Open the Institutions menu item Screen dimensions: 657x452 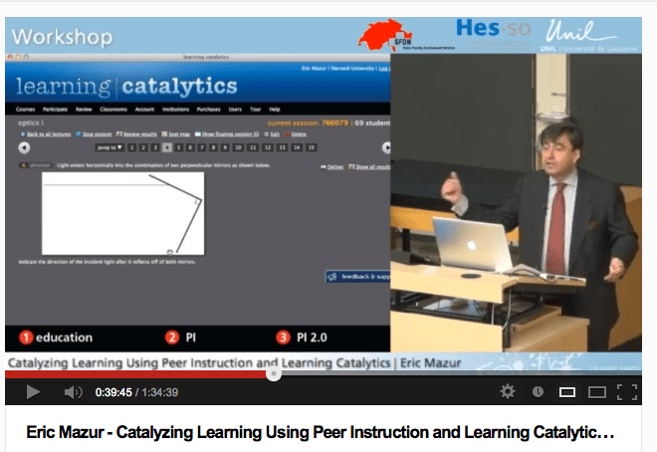(x=175, y=110)
